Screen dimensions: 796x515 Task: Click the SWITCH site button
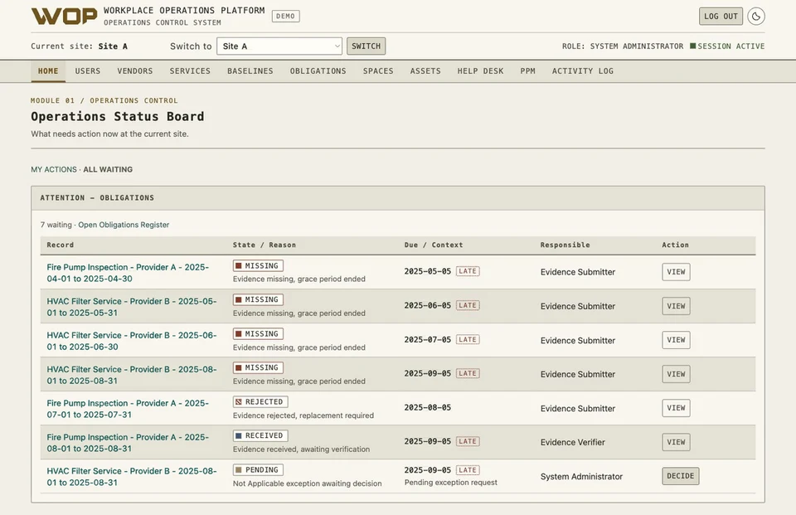366,46
